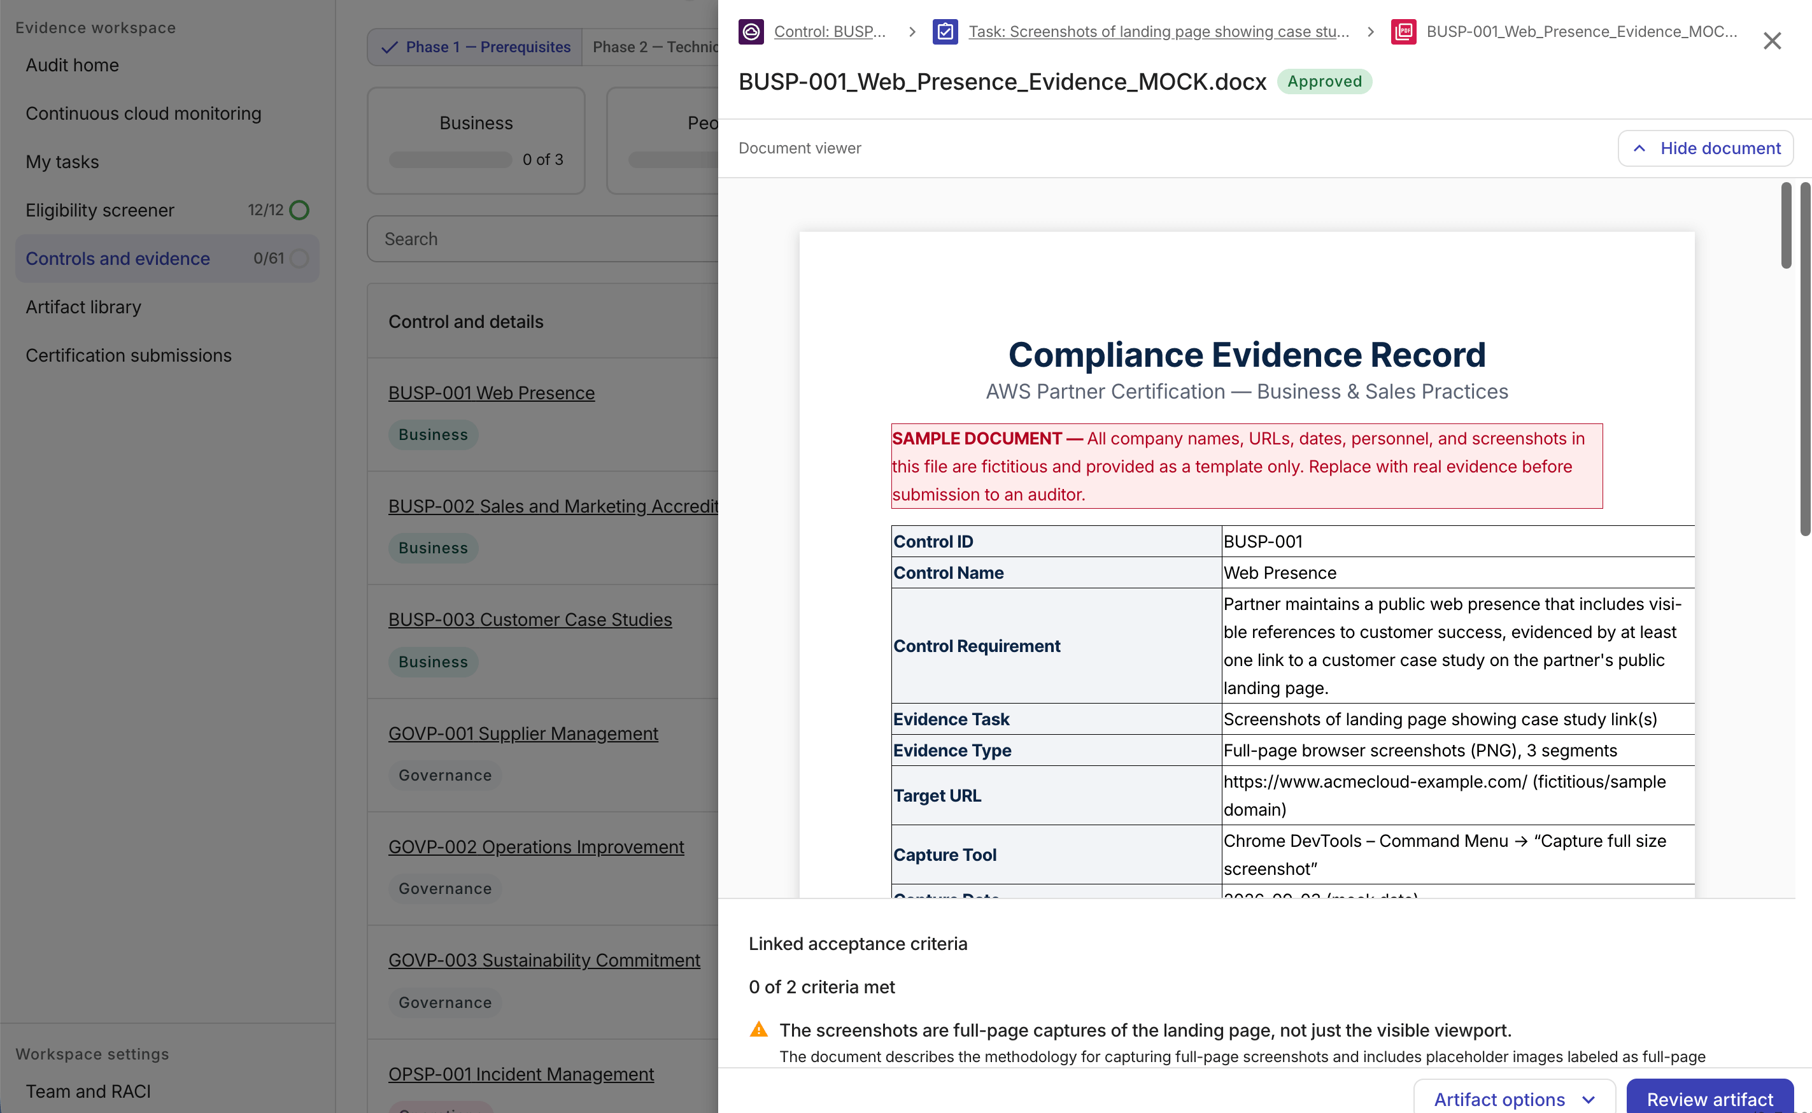Image resolution: width=1812 pixels, height=1113 pixels.
Task: Switch to Phase 1 — Prerequisites tab
Action: 476,47
